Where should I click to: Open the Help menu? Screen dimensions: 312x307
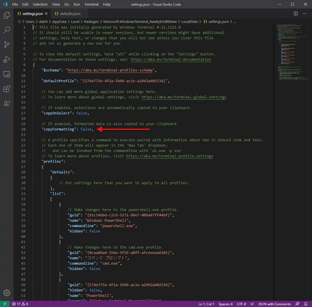click(x=107, y=4)
